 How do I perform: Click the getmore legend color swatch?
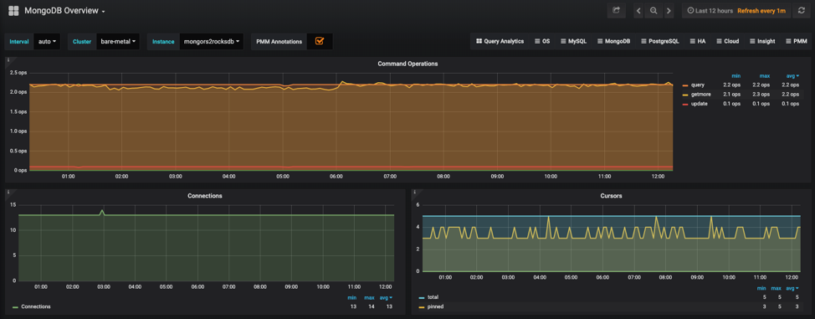coord(685,94)
